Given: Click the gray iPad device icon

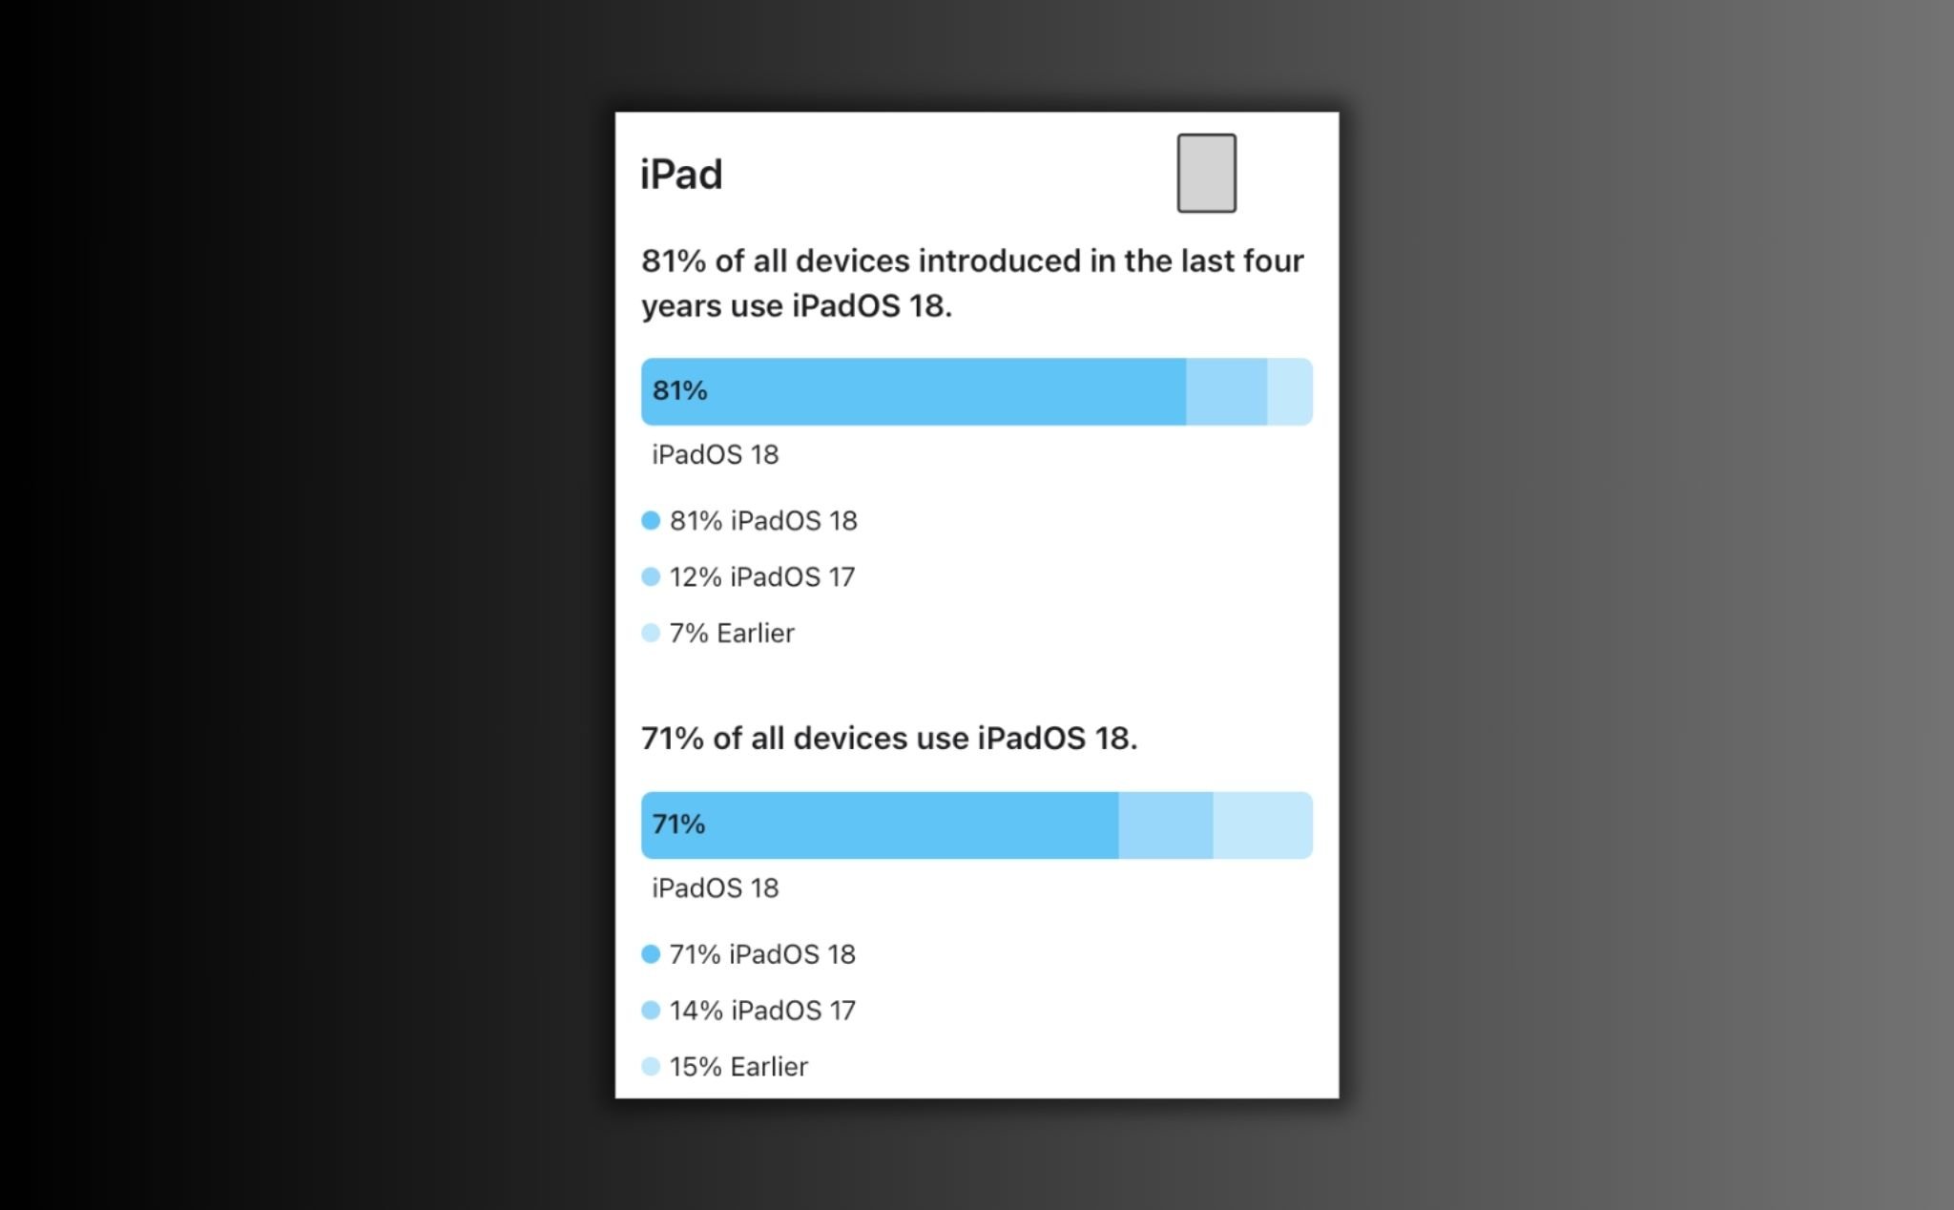Looking at the screenshot, I should [x=1206, y=173].
